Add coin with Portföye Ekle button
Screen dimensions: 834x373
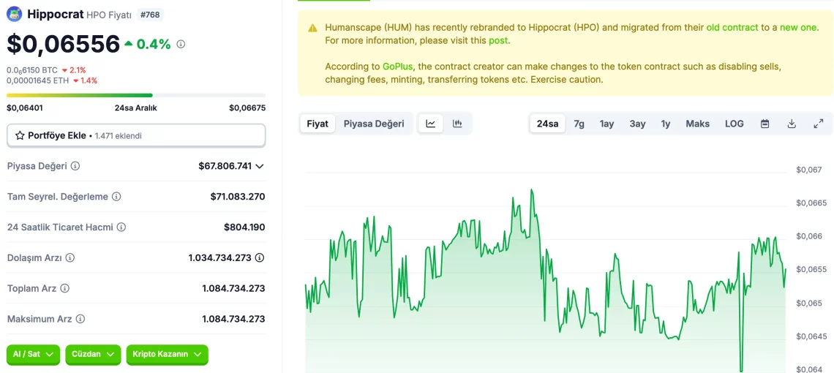136,135
